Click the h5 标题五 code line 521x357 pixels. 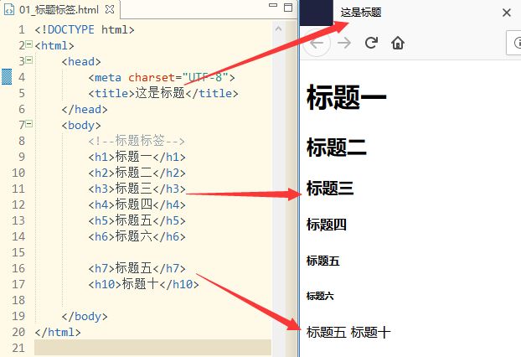pos(137,220)
